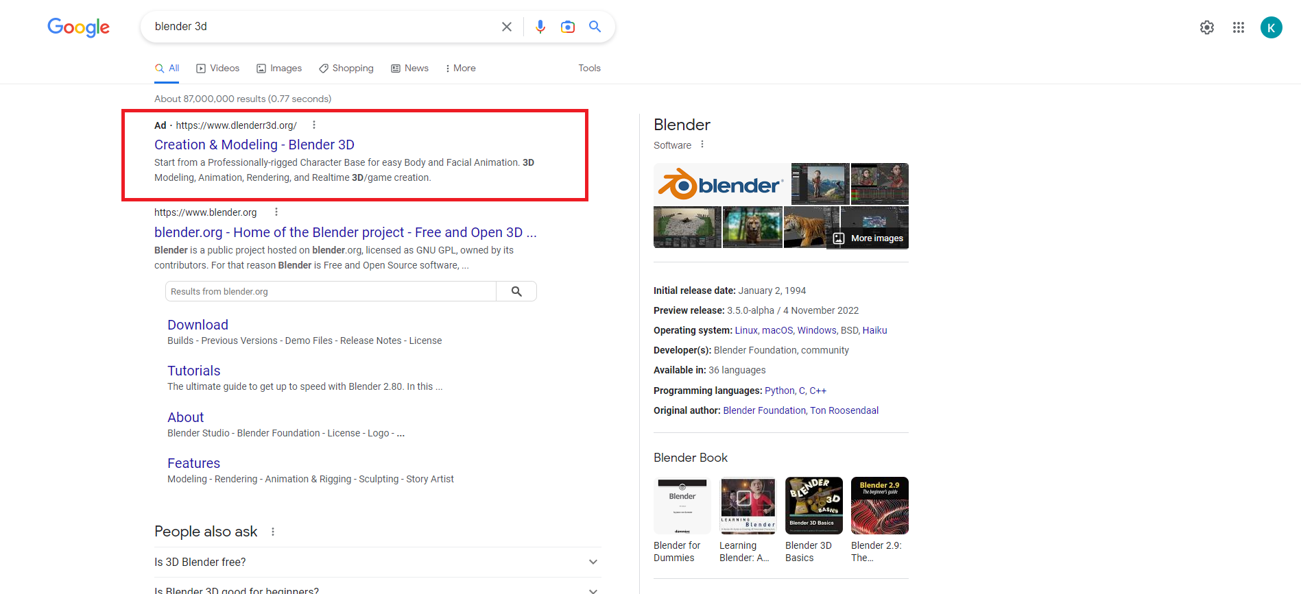The height and width of the screenshot is (594, 1301).
Task: Expand Is Blender 3D good for beginners question
Action: (378, 589)
